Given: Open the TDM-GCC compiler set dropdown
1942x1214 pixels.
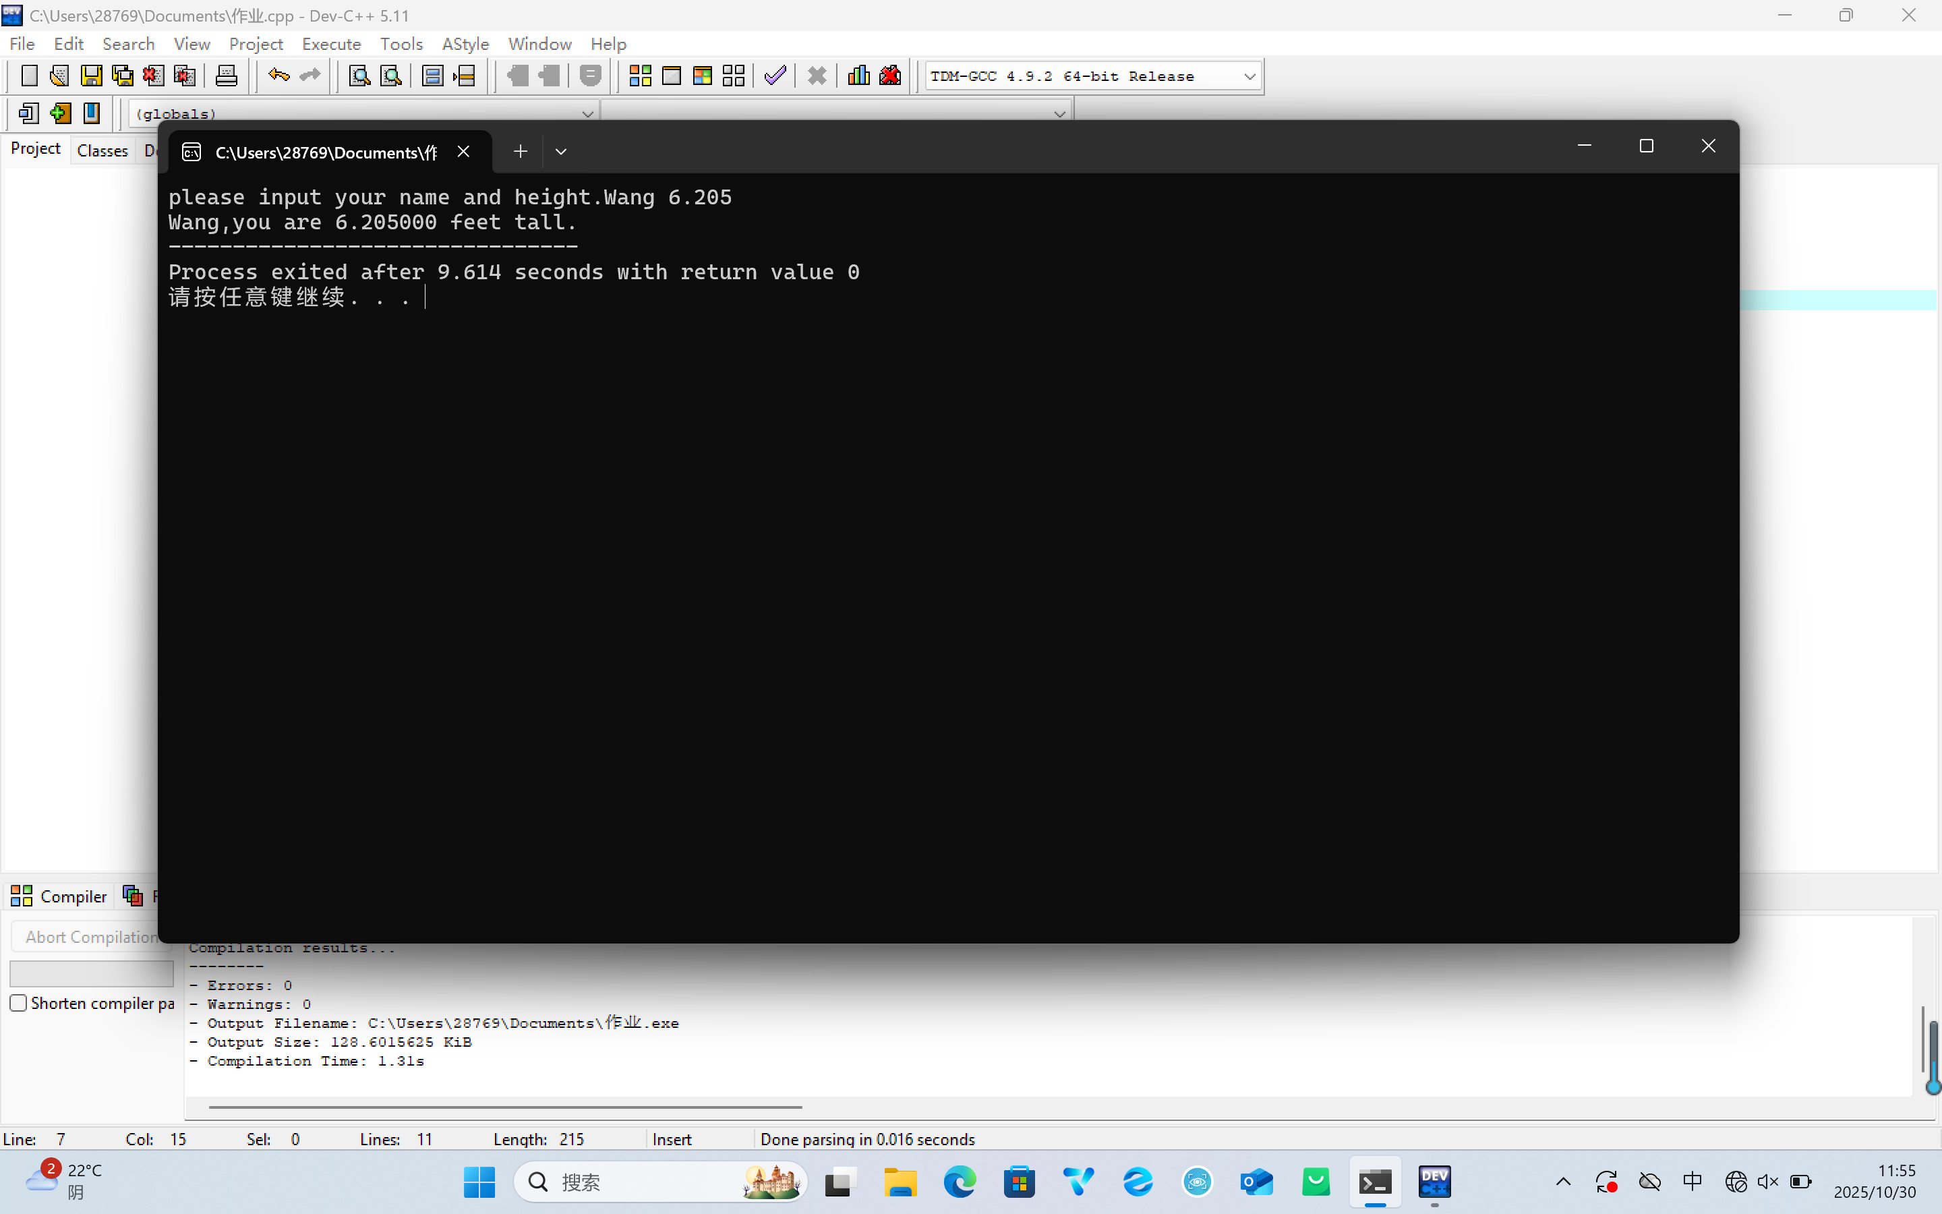Looking at the screenshot, I should click(1249, 76).
